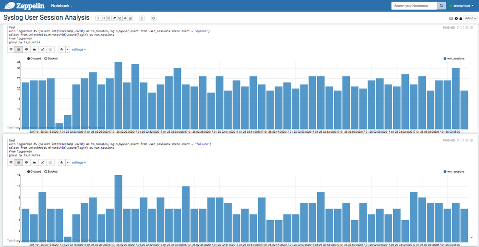Select Stacked option in first chart
Image resolution: width=479 pixels, height=247 pixels.
click(x=50, y=59)
